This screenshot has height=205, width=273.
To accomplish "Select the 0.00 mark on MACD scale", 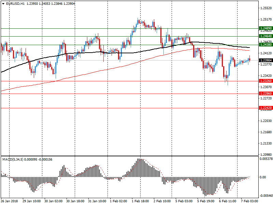I will click(263, 177).
